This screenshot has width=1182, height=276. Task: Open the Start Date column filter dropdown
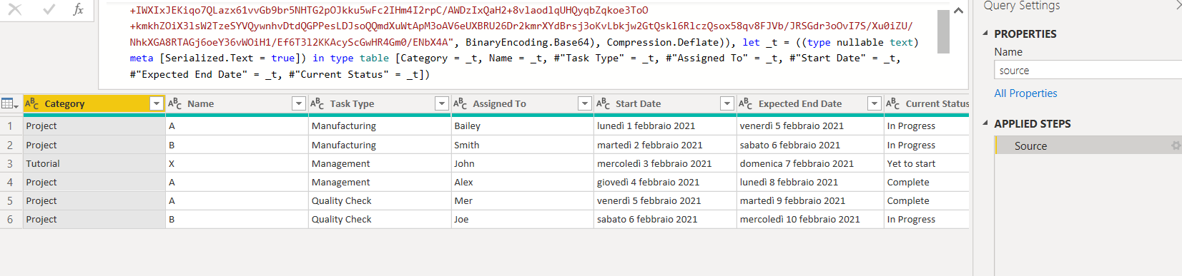pyautogui.click(x=727, y=103)
